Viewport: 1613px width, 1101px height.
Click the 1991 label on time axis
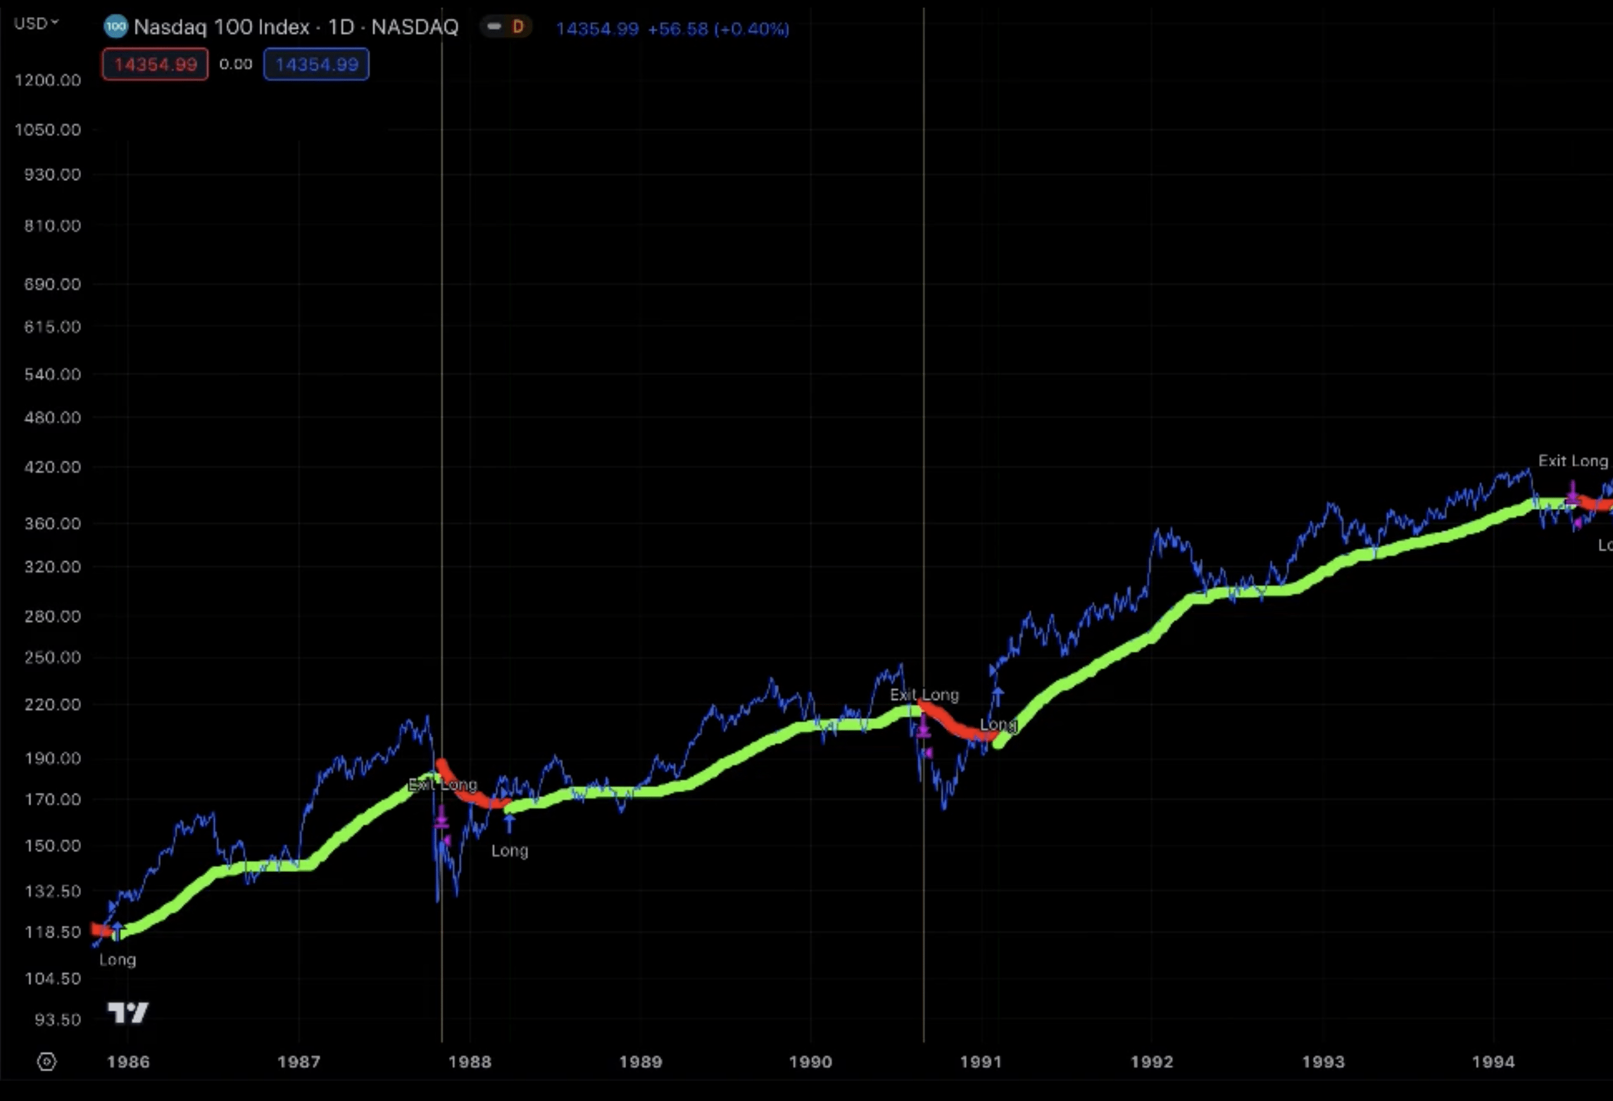tap(981, 1062)
